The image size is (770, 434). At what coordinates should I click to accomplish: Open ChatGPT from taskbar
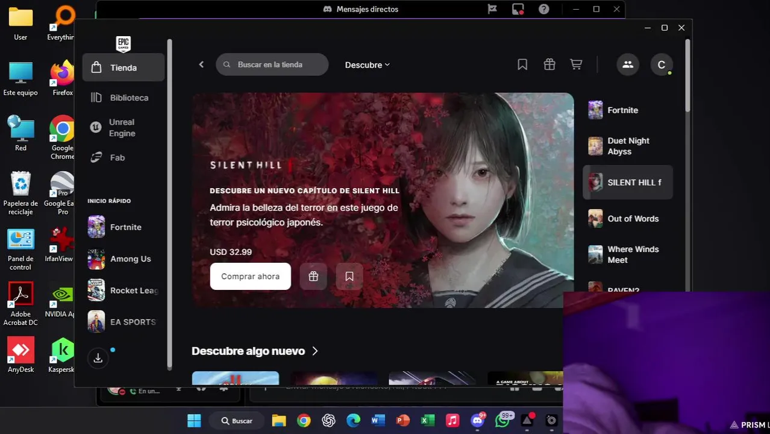[328, 421]
